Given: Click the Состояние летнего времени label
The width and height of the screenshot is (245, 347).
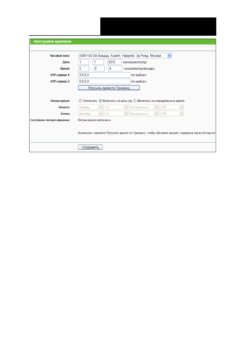Looking at the screenshot, I should (x=50, y=120).
